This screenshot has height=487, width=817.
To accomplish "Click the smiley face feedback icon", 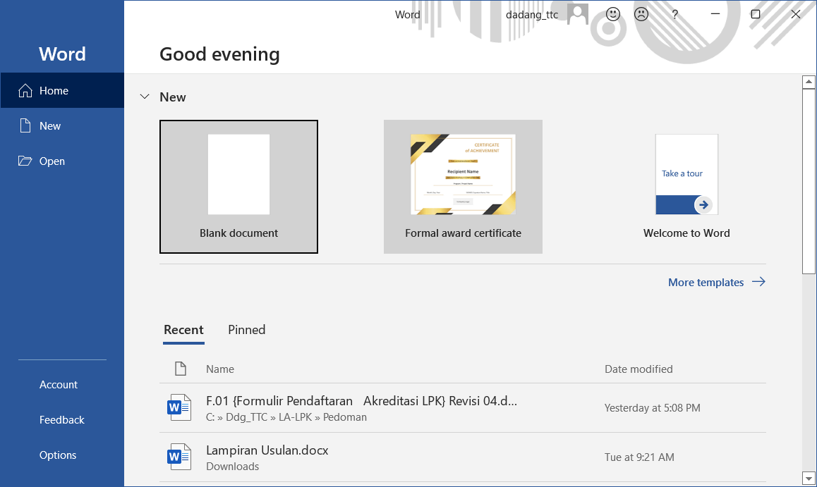I will [613, 14].
